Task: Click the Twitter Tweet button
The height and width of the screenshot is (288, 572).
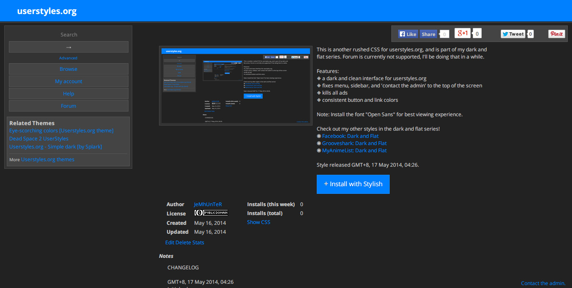Action: click(513, 34)
